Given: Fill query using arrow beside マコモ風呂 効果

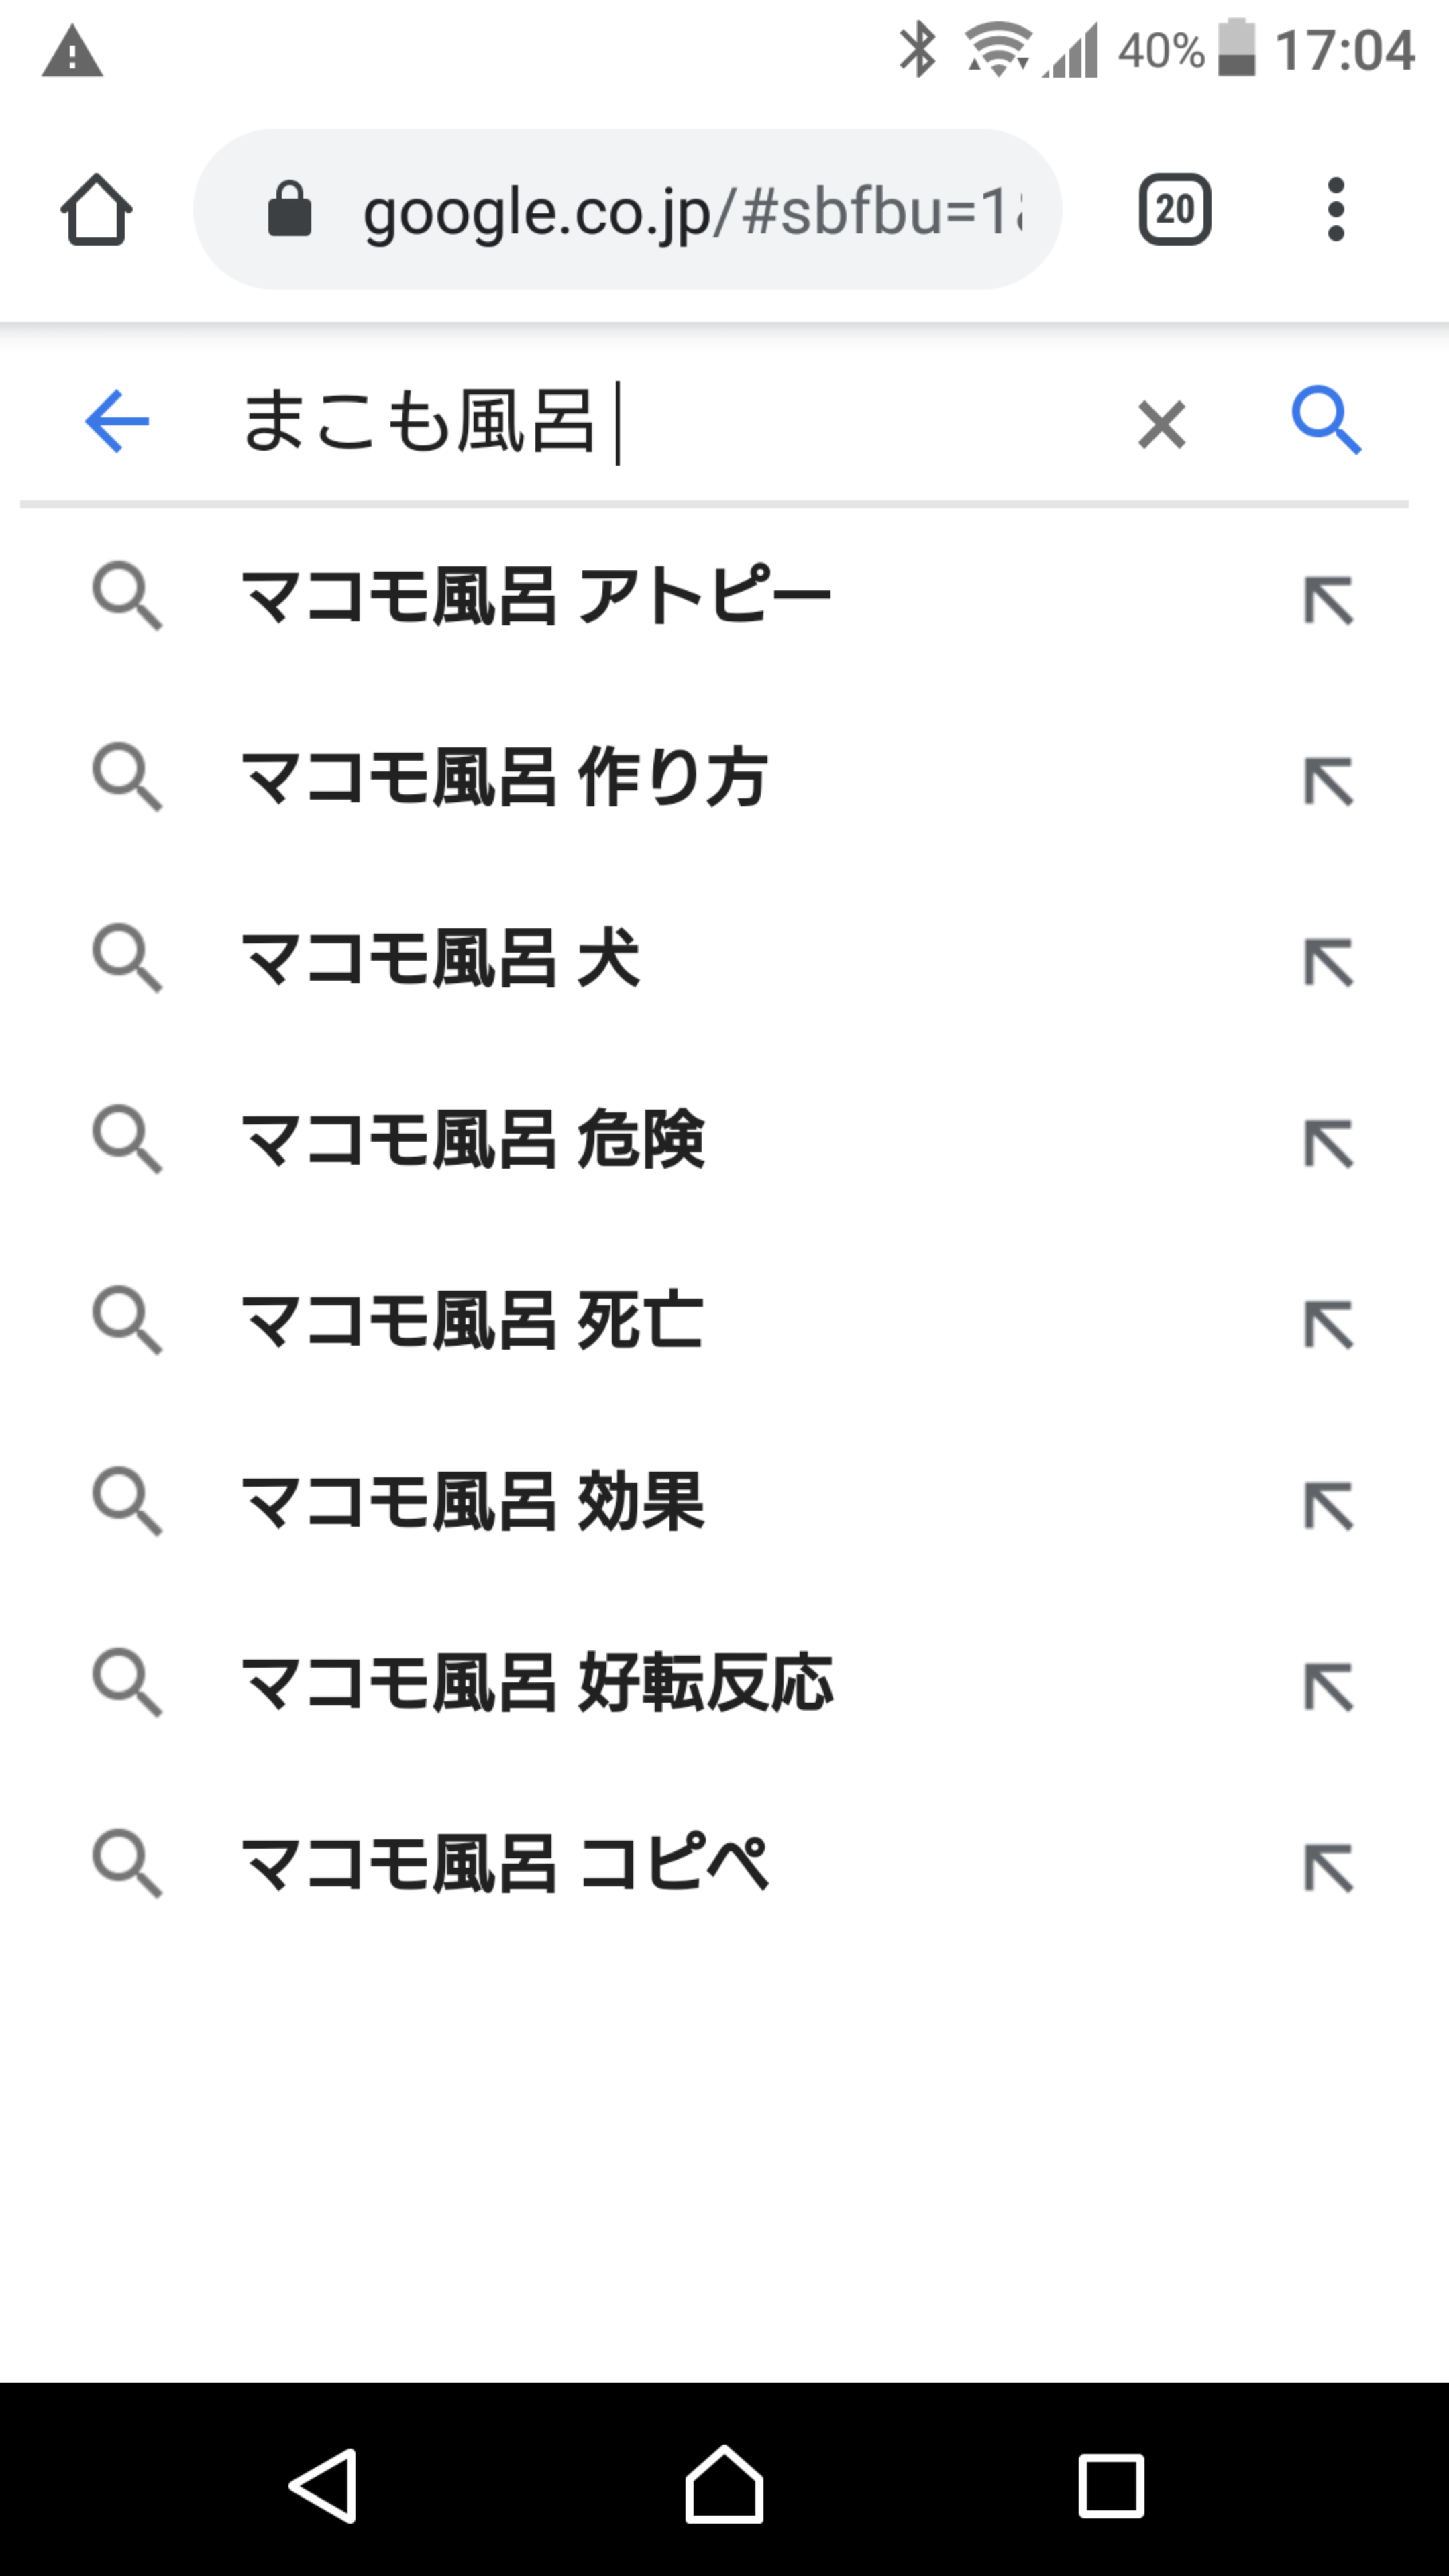Looking at the screenshot, I should click(1328, 1505).
